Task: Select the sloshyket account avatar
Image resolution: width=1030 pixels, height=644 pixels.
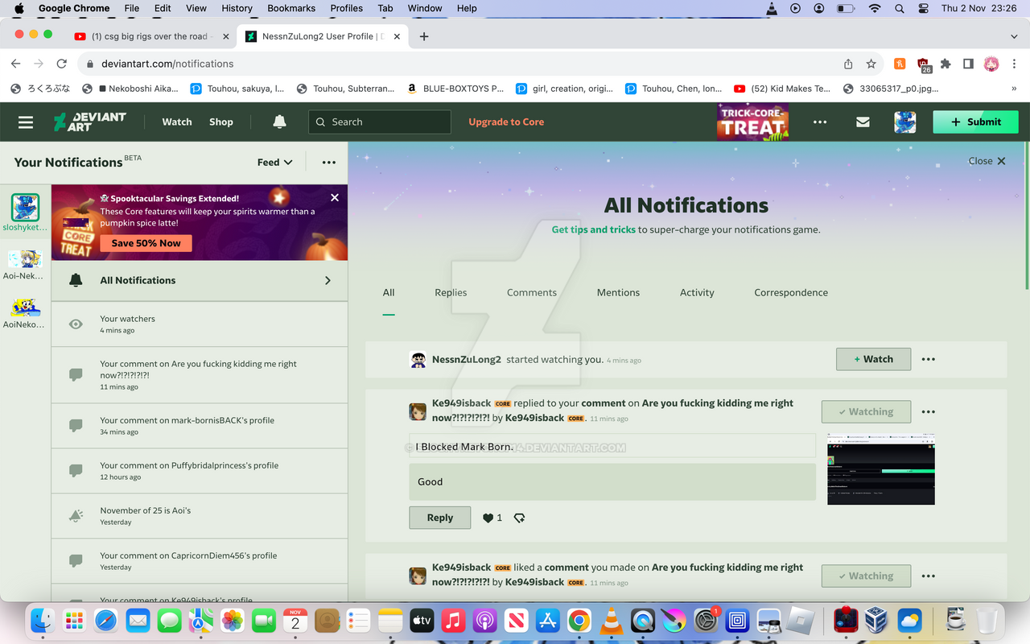Action: [x=25, y=207]
